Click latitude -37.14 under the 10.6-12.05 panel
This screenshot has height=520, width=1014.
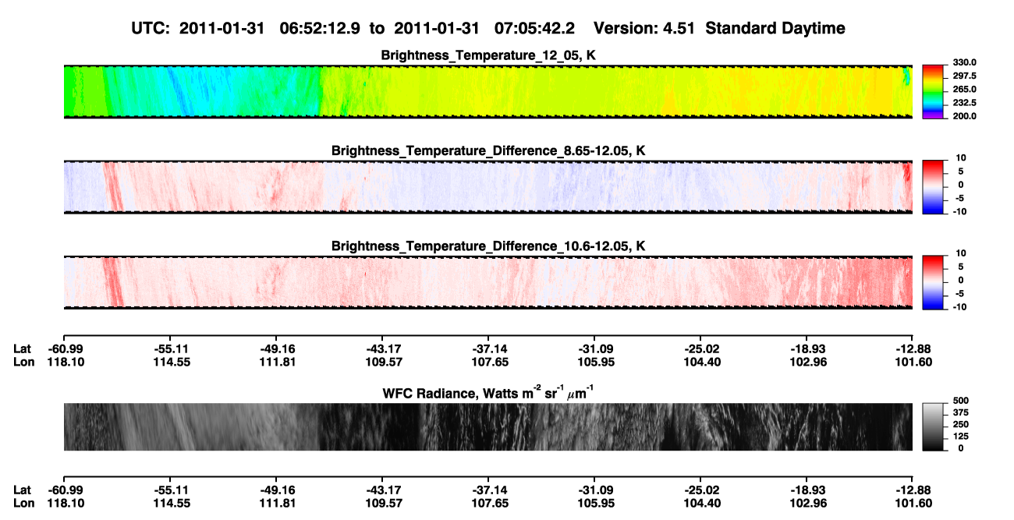tap(488, 348)
